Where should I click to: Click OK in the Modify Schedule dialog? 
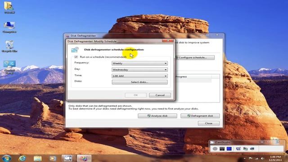(x=136, y=95)
